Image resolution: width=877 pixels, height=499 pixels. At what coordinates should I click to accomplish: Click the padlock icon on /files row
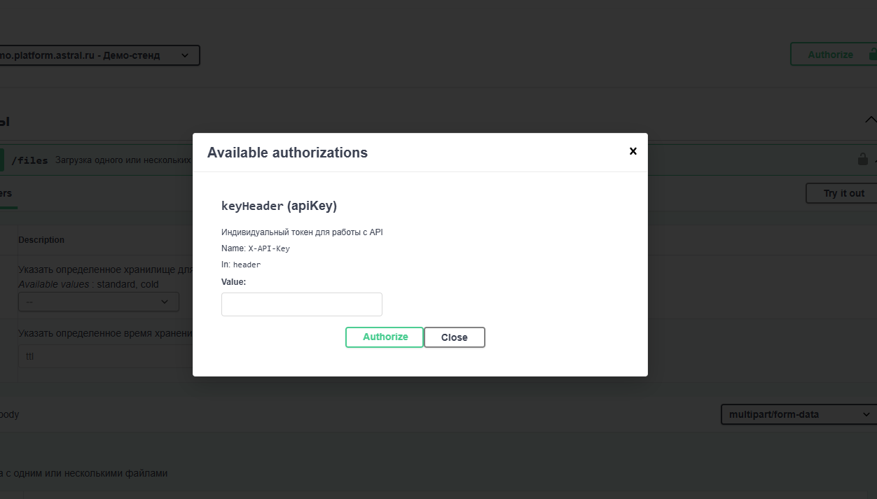click(x=863, y=160)
